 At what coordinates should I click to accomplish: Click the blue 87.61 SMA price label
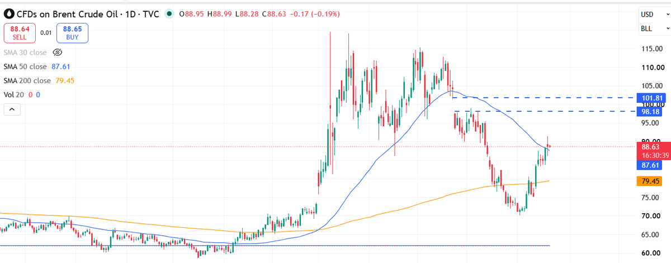(x=649, y=165)
